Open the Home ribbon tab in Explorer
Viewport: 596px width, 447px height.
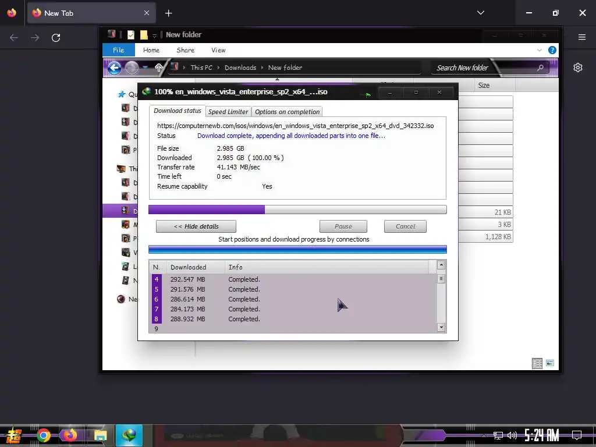151,50
